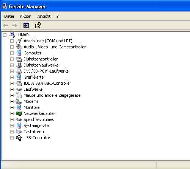Click the back arrow toolbar icon
The image size is (190, 169).
click(x=6, y=25)
